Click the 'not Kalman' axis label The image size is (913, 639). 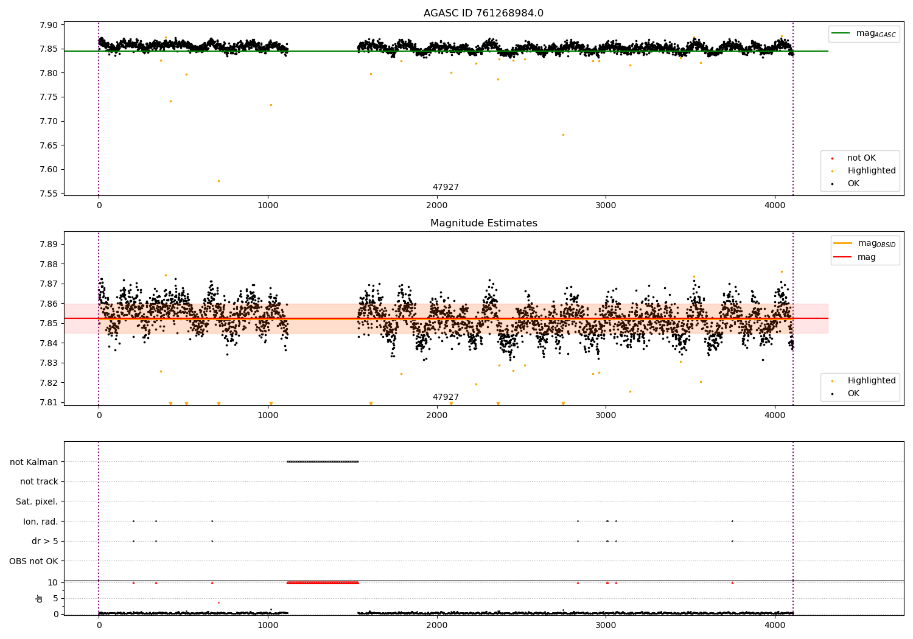34,462
